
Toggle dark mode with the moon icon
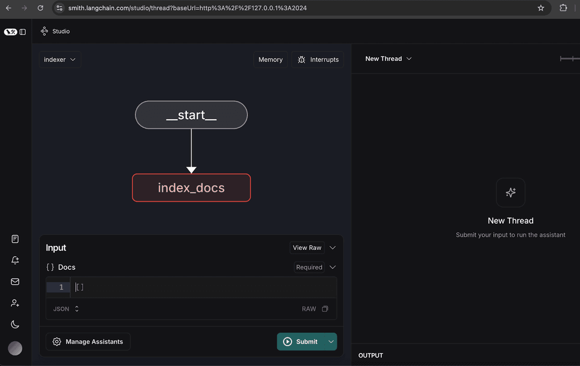pos(15,324)
